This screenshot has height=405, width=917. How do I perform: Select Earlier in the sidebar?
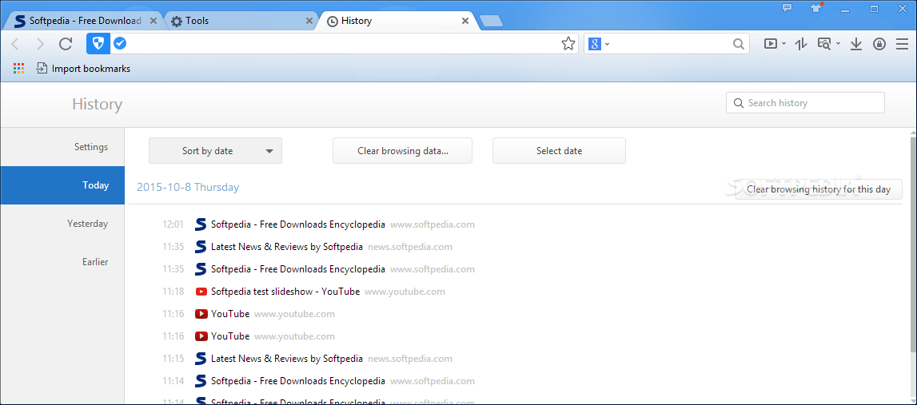tap(62, 262)
